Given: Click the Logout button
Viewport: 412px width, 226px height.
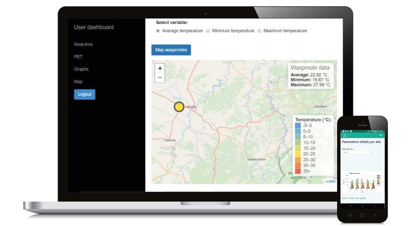Looking at the screenshot, I should pyautogui.click(x=85, y=94).
